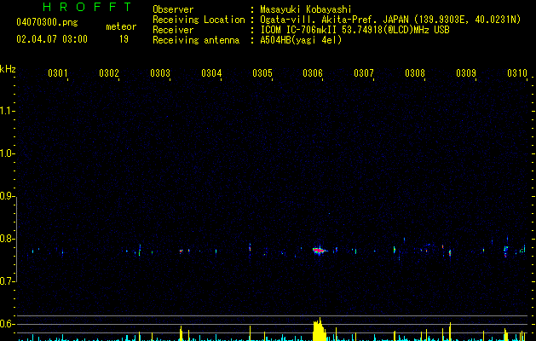
Task: Select the file name 04070300.png
Action: pos(47,23)
